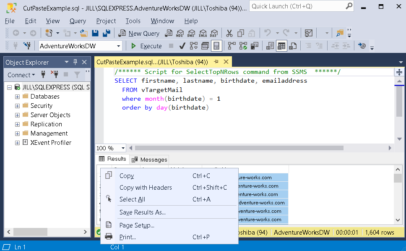Pin the CutPasteExample.sql tab
Image resolution: width=406 pixels, height=251 pixels.
(x=216, y=62)
